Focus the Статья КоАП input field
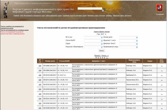This screenshot has width=167, height=110. [92, 40]
